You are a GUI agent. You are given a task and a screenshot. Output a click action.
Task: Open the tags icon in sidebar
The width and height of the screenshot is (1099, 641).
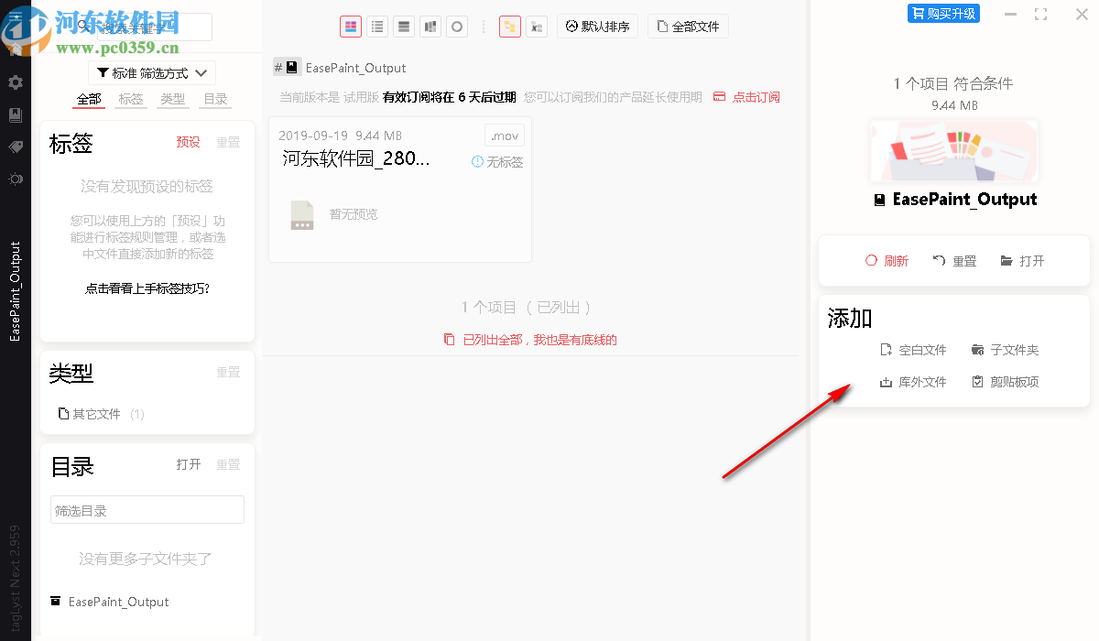pyautogui.click(x=14, y=147)
